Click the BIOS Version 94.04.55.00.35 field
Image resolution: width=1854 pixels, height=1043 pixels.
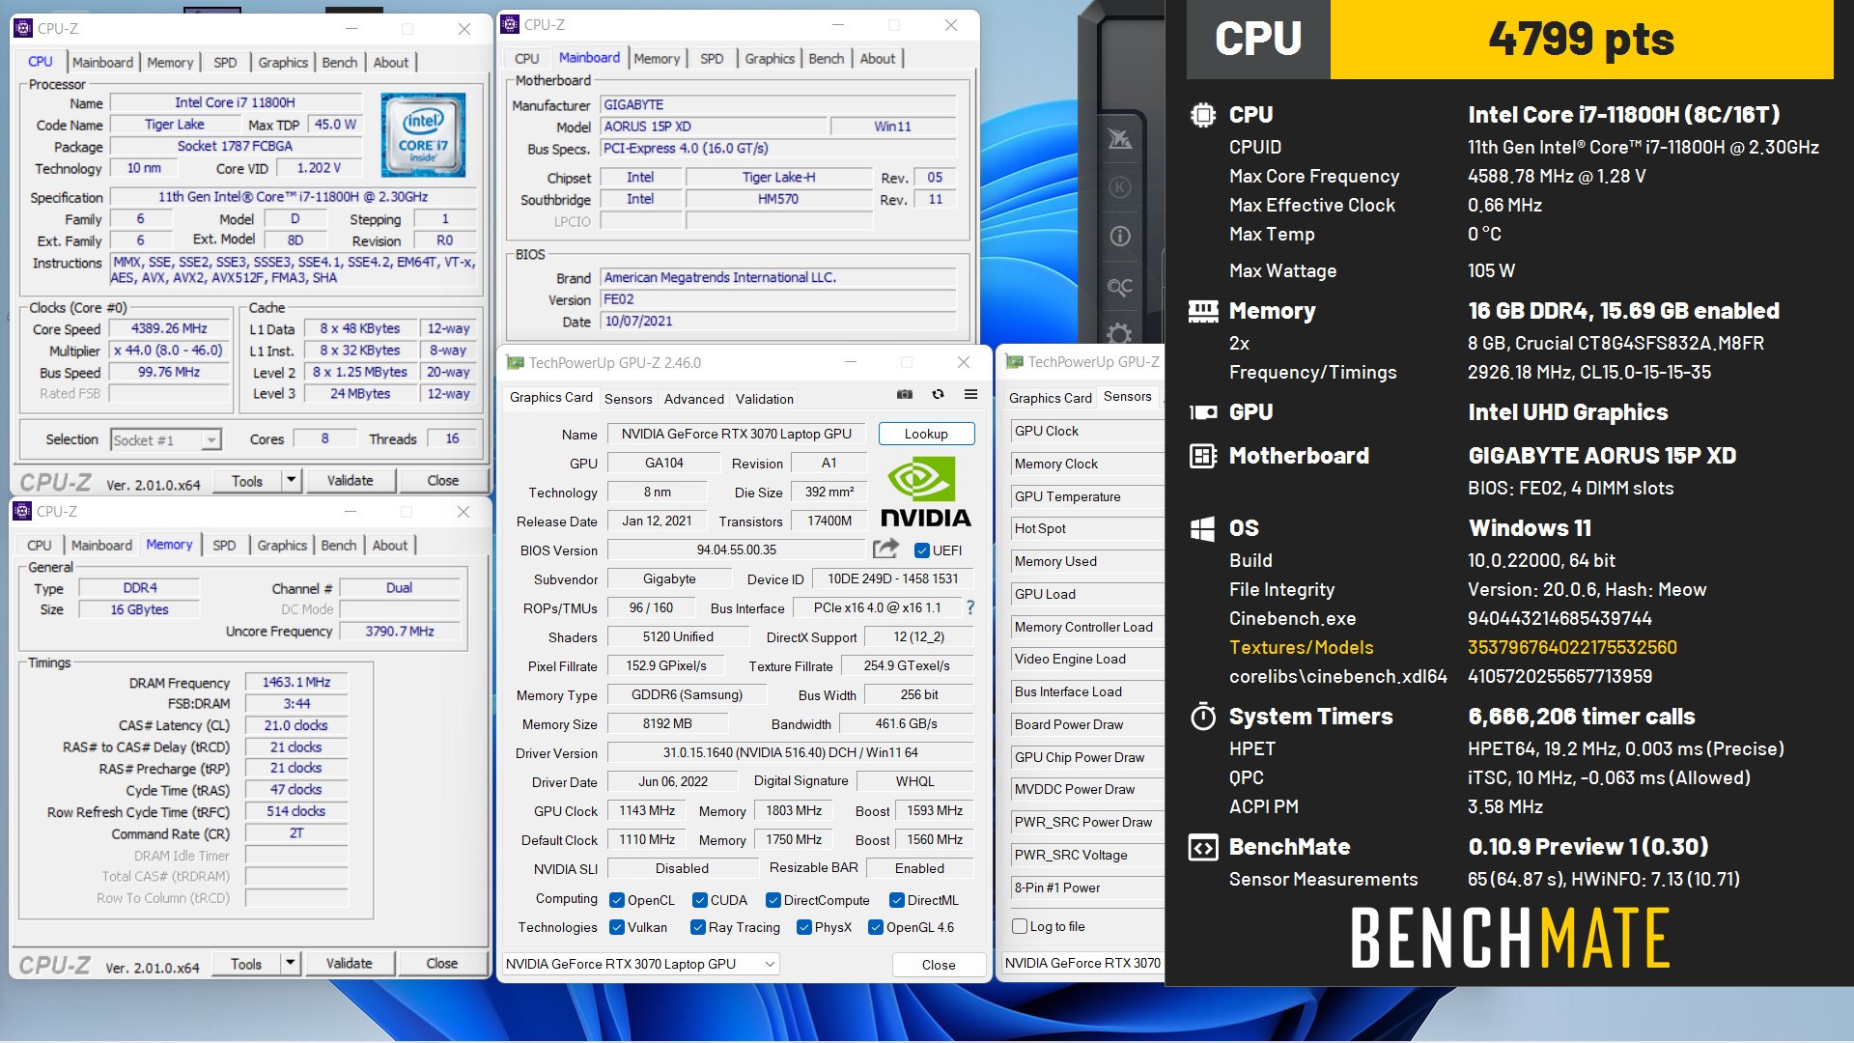[737, 550]
